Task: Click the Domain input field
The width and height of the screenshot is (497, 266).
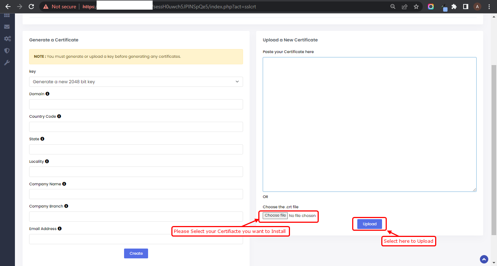Action: pos(136,104)
